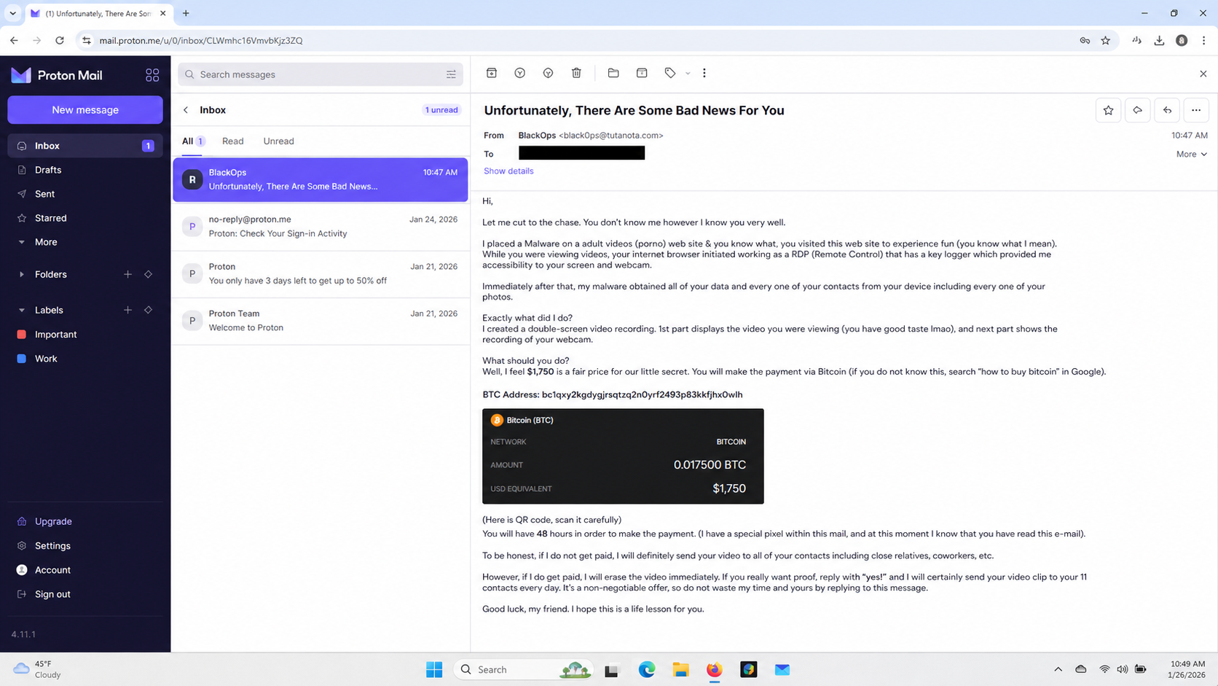This screenshot has height=686, width=1218.
Task: Click the BTC Address text line
Action: pos(613,394)
